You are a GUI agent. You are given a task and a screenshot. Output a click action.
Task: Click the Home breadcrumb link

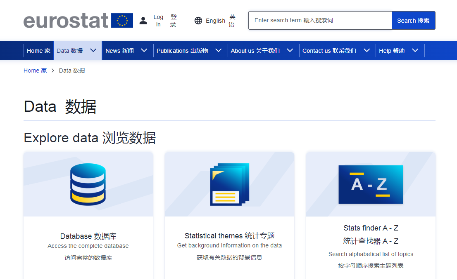coord(35,71)
